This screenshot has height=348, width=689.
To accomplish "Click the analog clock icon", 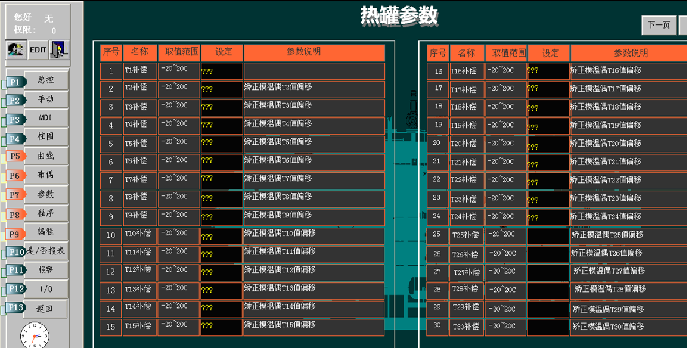I will tap(35, 335).
